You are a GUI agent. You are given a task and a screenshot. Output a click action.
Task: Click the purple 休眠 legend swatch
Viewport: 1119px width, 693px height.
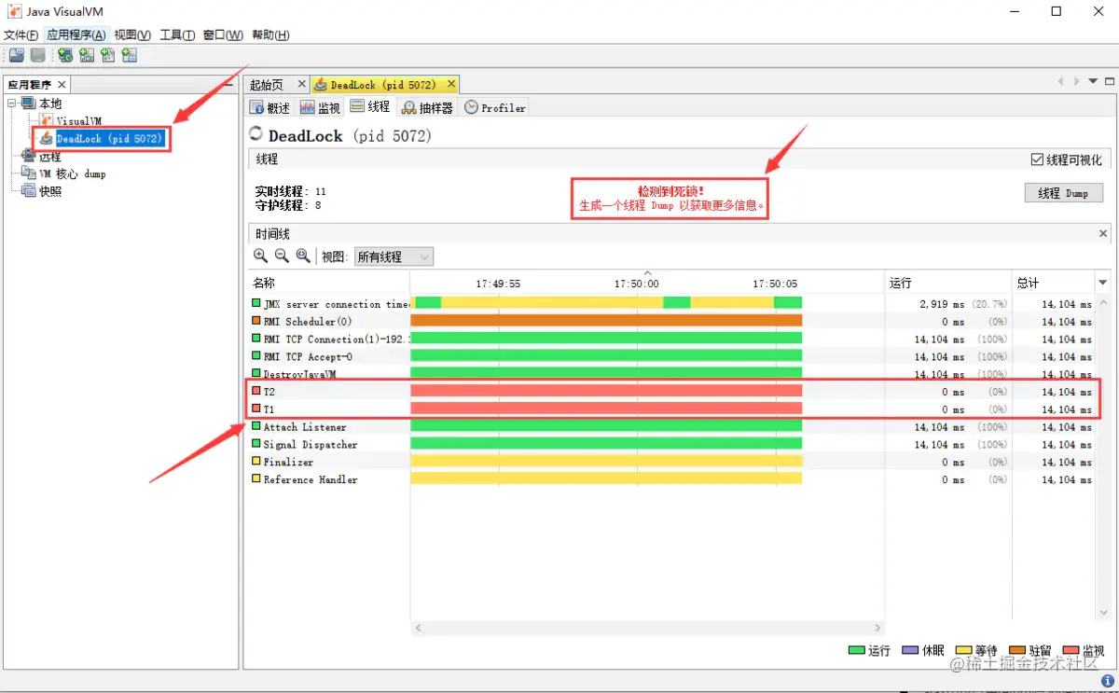tap(911, 650)
